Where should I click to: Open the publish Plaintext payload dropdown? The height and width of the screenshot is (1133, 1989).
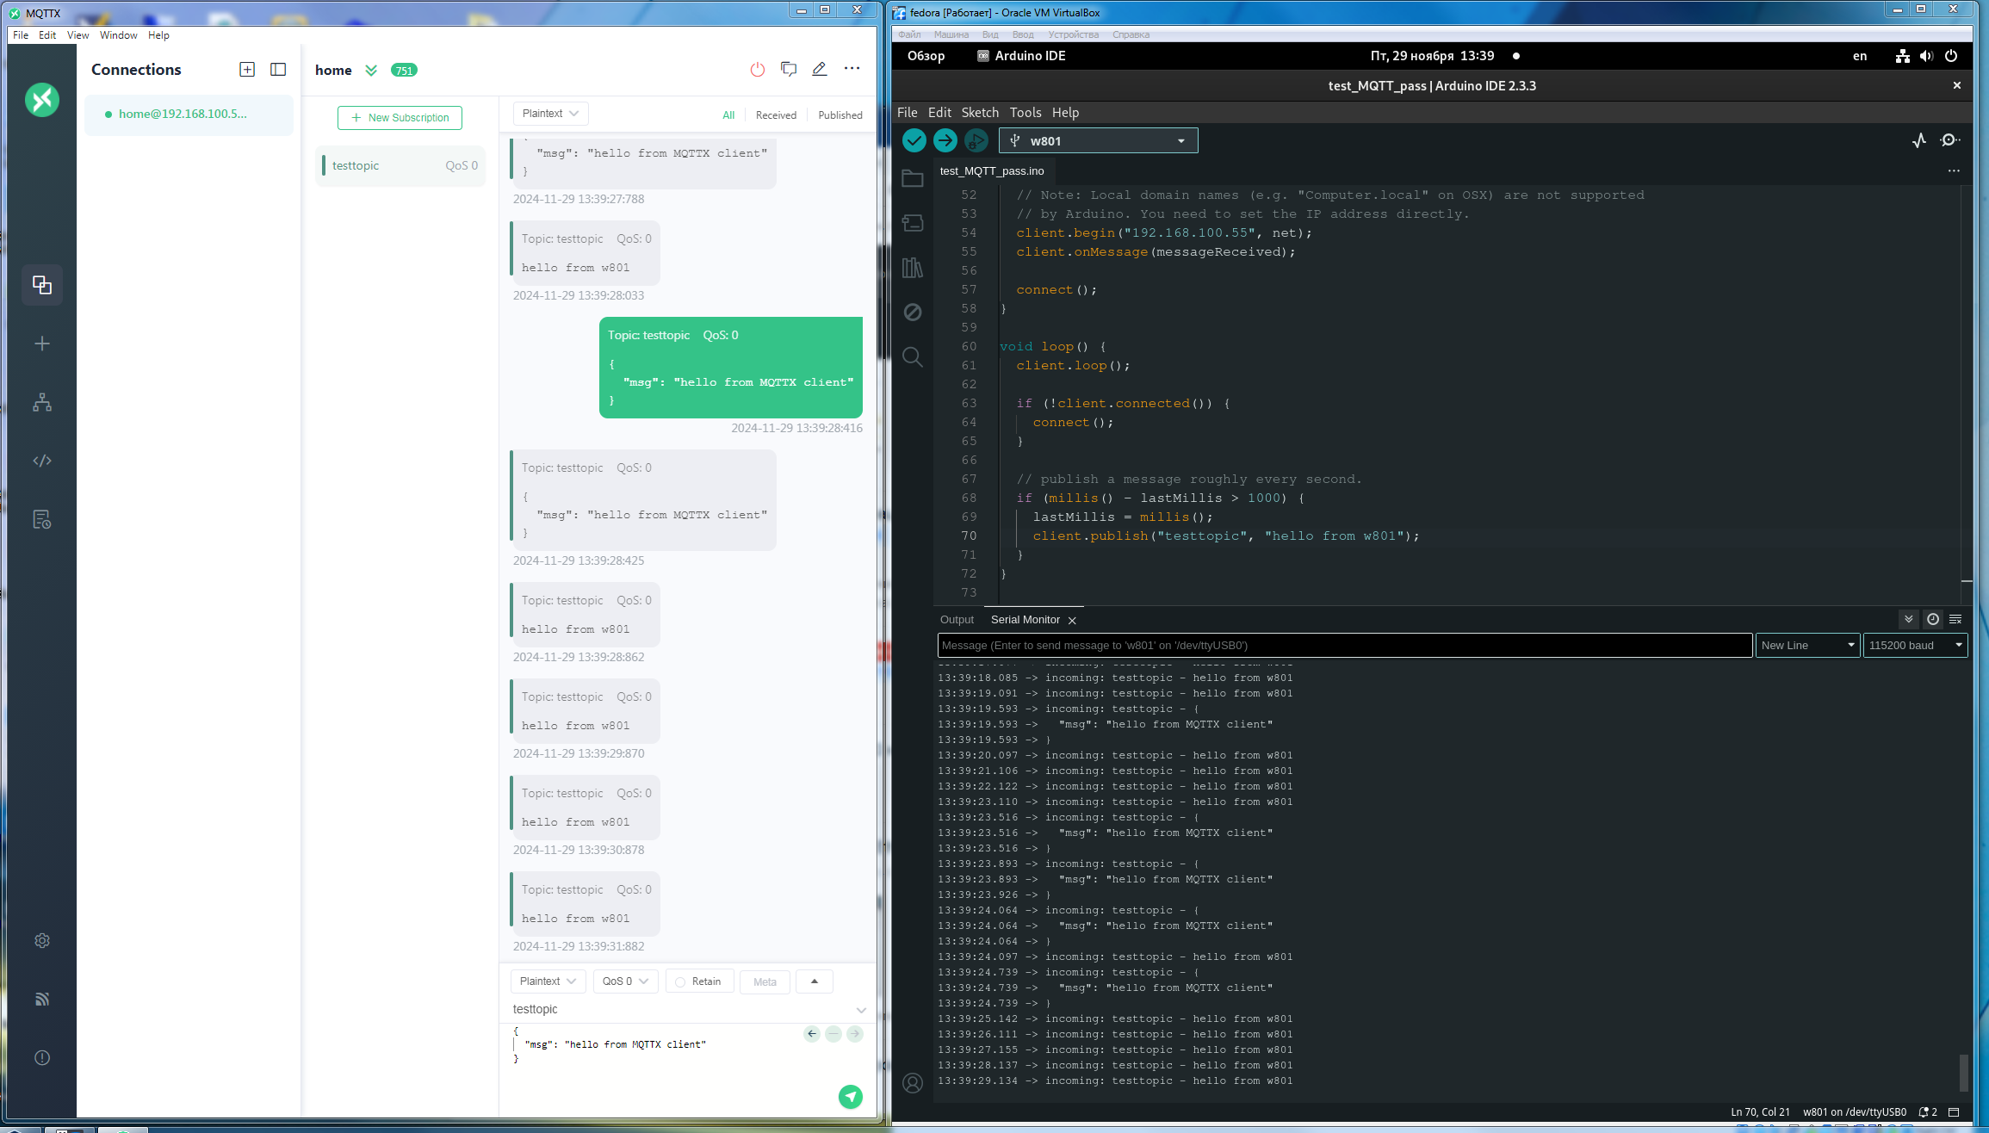coord(548,981)
